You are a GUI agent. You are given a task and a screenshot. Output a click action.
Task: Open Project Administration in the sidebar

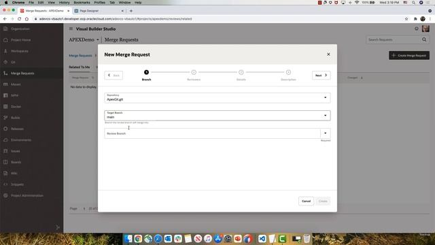27,195
